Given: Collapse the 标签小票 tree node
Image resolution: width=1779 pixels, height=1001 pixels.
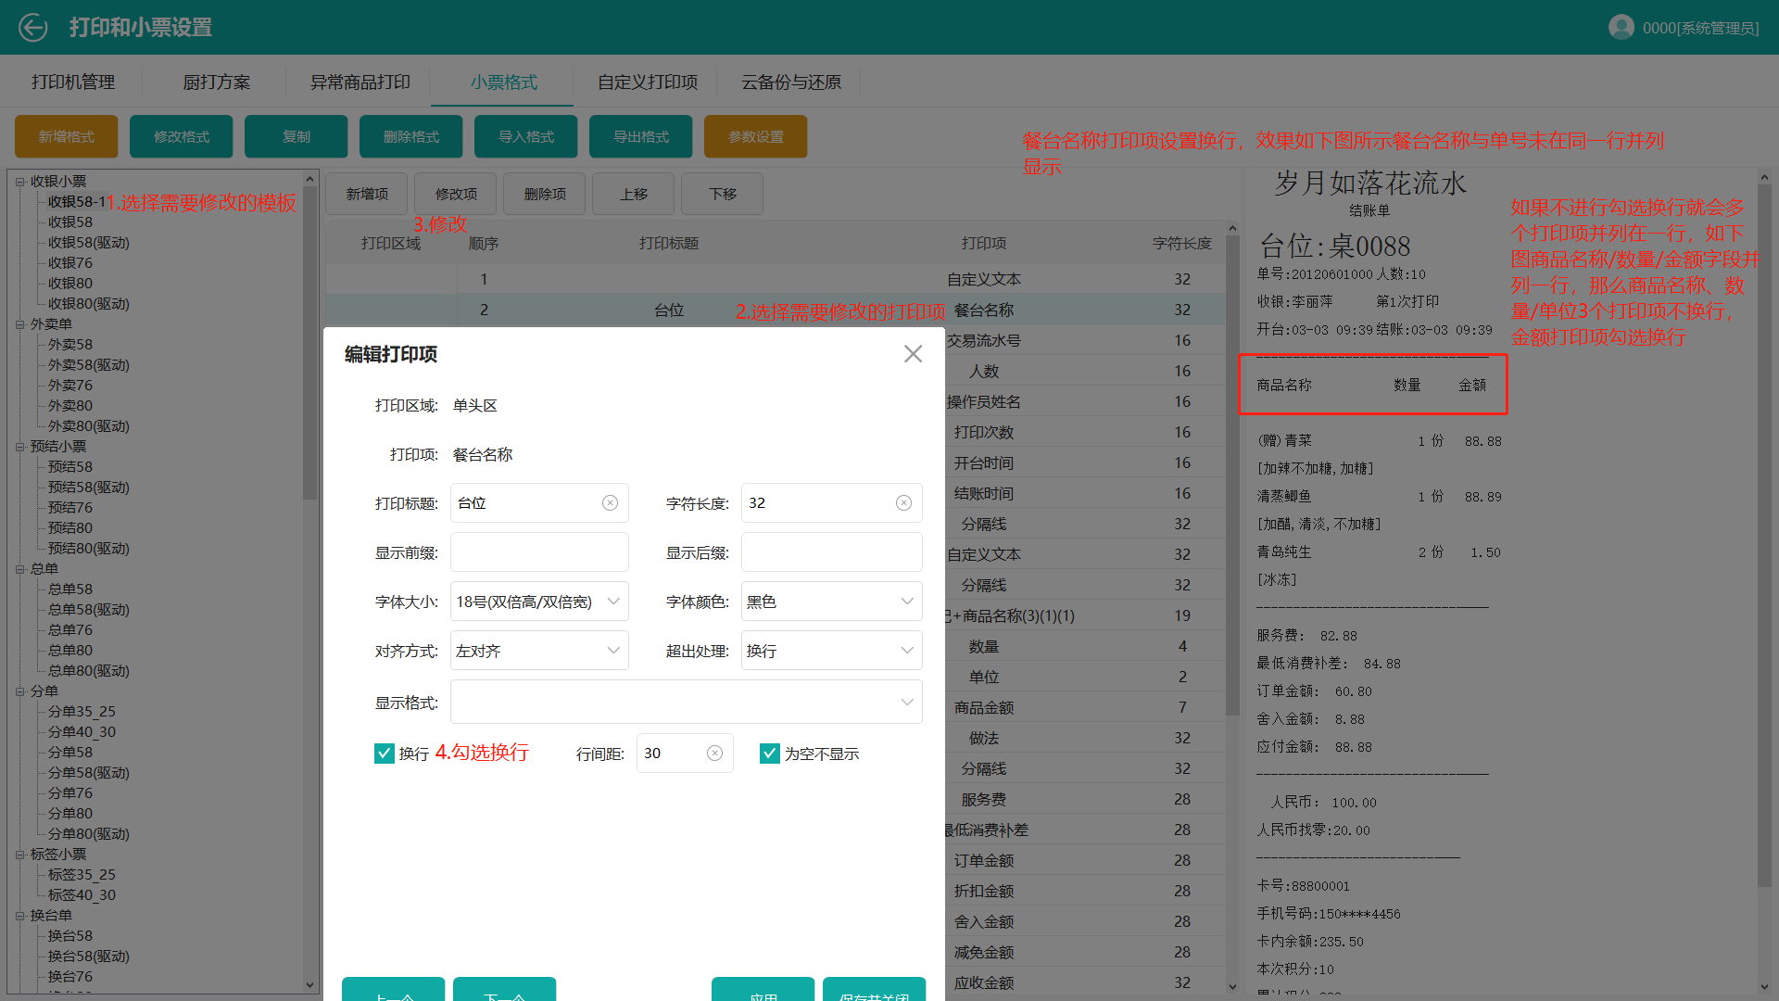Looking at the screenshot, I should 20,855.
